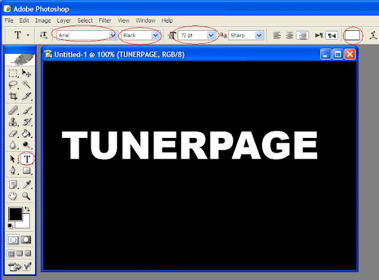Click the TUNERPAGE text on canvas
The height and width of the screenshot is (280, 379).
tap(189, 145)
